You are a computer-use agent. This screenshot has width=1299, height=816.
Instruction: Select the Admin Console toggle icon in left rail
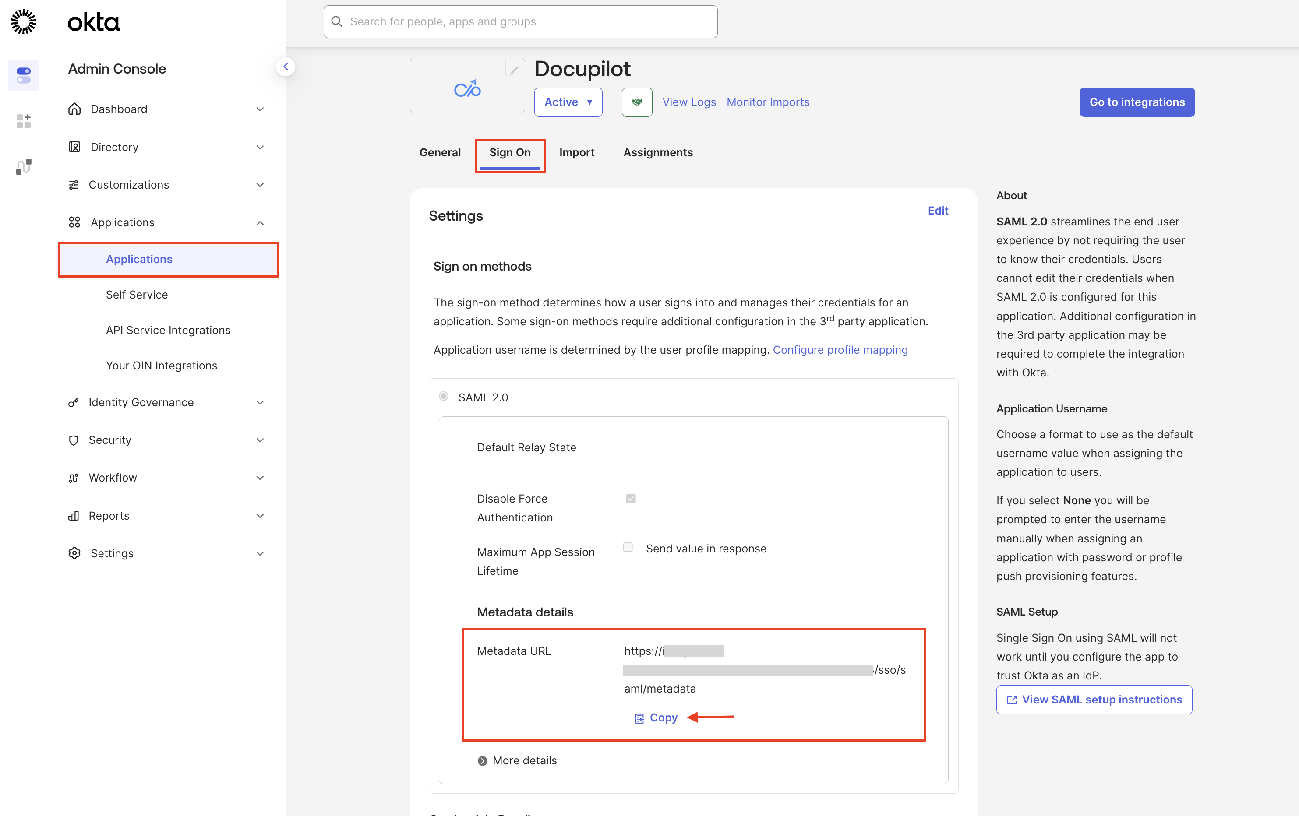point(23,75)
